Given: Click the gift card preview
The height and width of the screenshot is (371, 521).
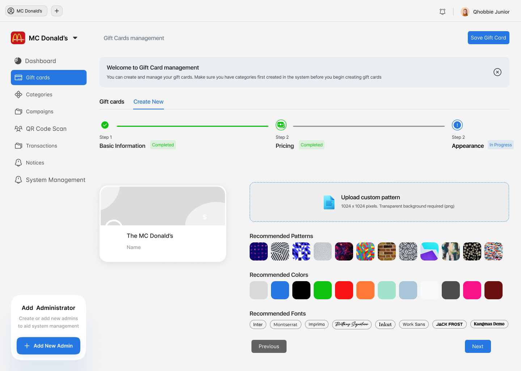Looking at the screenshot, I should (163, 224).
